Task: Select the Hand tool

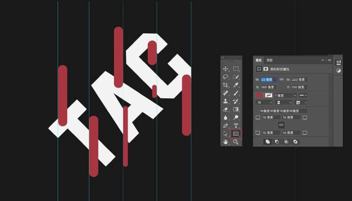Action: point(225,142)
